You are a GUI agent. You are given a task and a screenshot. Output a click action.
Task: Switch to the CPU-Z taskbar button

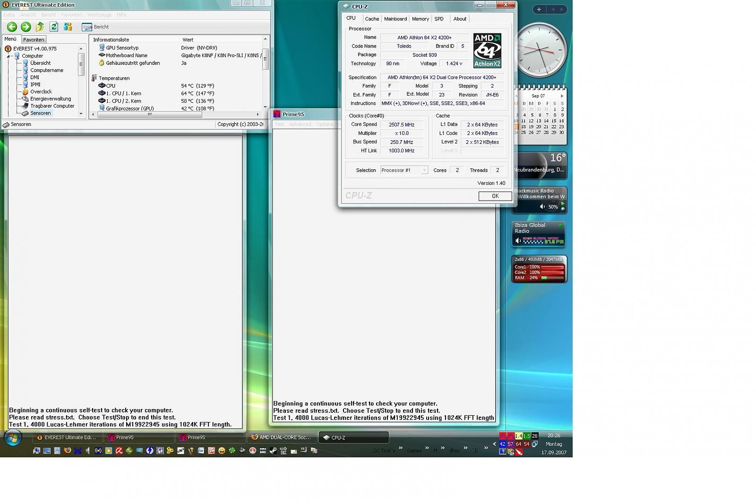353,438
